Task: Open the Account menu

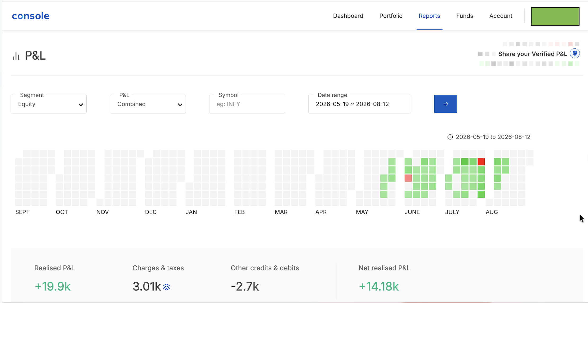Action: pyautogui.click(x=501, y=16)
